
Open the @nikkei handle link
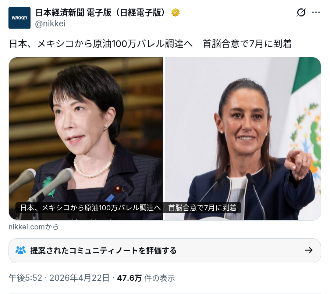click(x=50, y=23)
